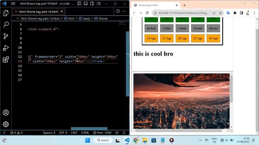
Task: Split the editor to the right
Action: [x=118, y=11]
